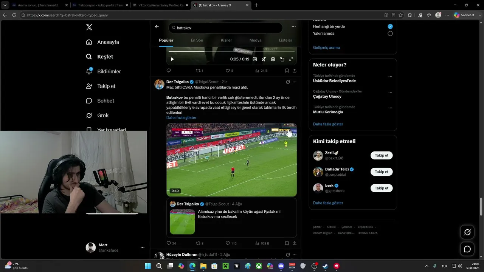Open the quoted post thumbnail image
The image size is (484, 272).
point(182,221)
